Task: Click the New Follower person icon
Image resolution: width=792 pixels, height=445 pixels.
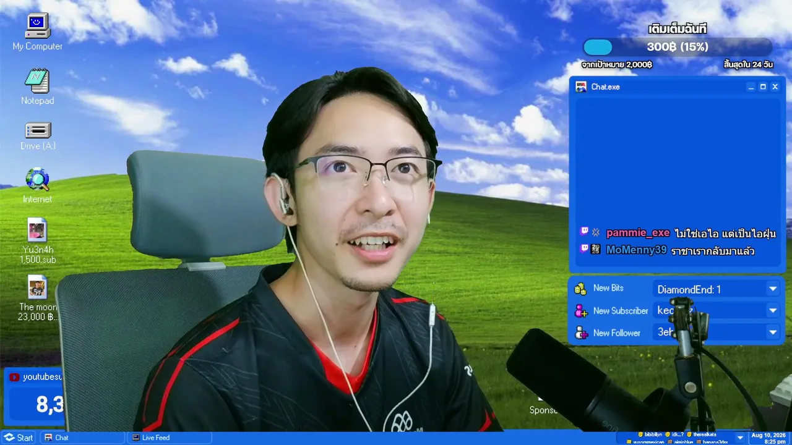Action: (580, 333)
